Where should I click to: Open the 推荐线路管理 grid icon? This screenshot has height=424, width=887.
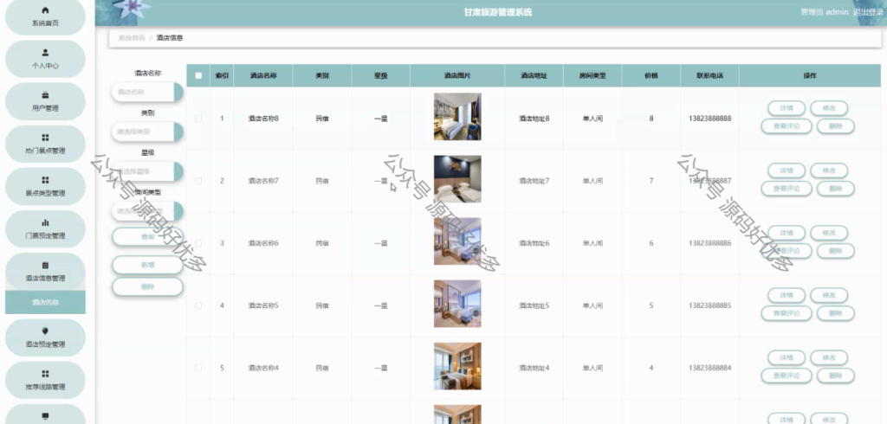(45, 373)
